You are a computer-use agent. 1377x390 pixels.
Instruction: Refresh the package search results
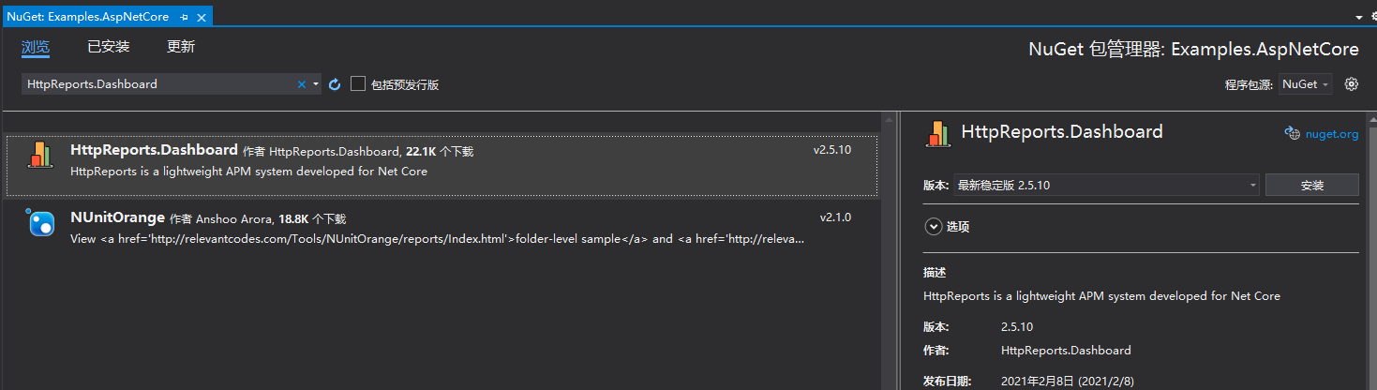click(335, 84)
